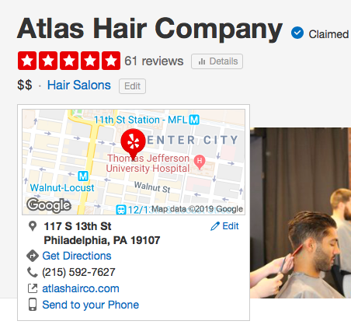
Task: Click the bus stop icon on map
Action: pos(121,210)
